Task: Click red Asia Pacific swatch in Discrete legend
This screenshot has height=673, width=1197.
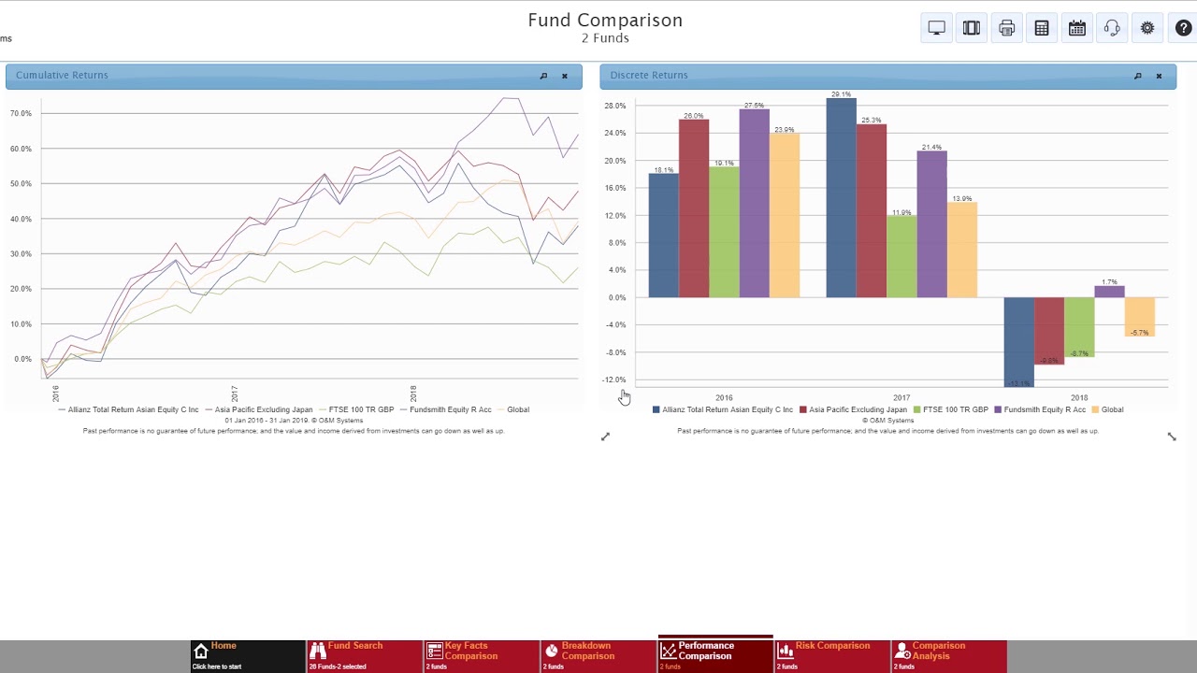Action: coord(803,409)
